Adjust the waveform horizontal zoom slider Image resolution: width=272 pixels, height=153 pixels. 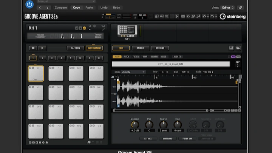click(x=218, y=110)
